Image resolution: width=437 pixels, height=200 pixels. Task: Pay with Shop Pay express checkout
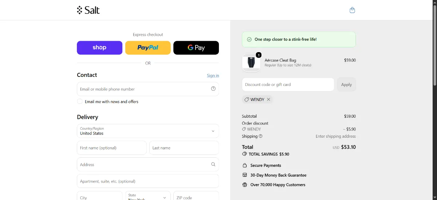pos(99,48)
